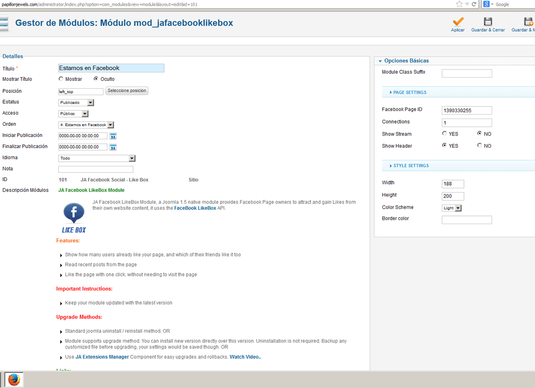The image size is (535, 388).
Task: Click the Guardar & Cerrar label
Action: (488, 30)
